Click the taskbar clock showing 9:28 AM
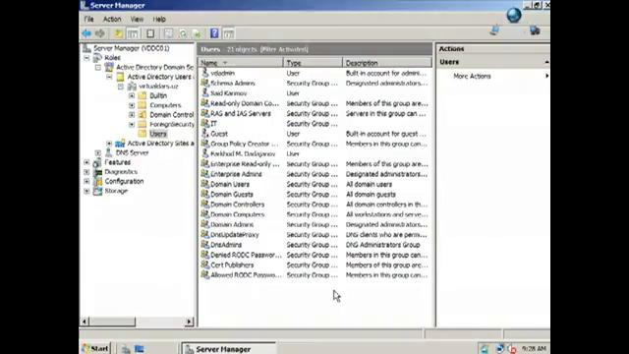Image resolution: width=629 pixels, height=354 pixels. coord(534,348)
